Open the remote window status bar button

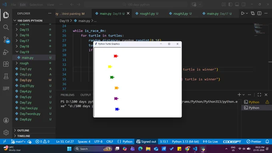pos(4,141)
